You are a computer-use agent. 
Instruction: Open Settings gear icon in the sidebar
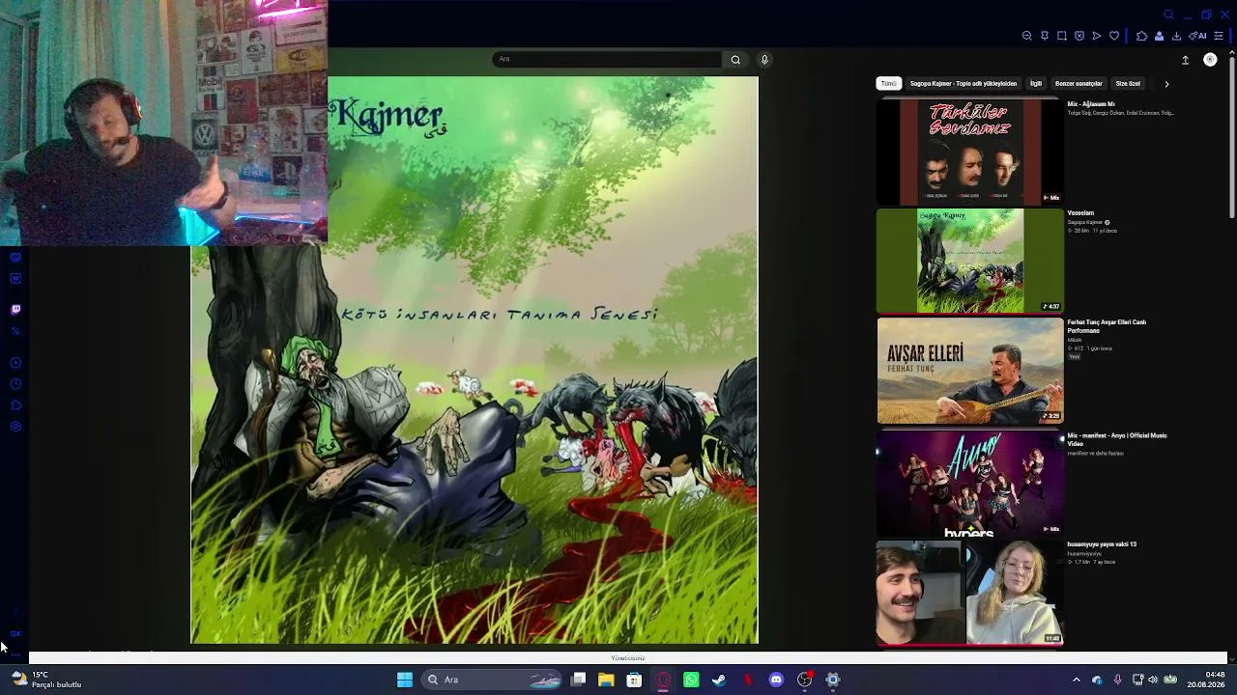pyautogui.click(x=15, y=427)
